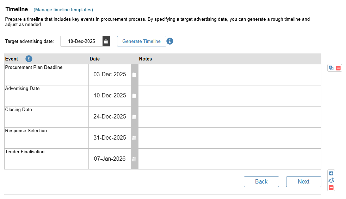Open calendar picker for Advertising Date row
The image size is (346, 199).
point(134,96)
